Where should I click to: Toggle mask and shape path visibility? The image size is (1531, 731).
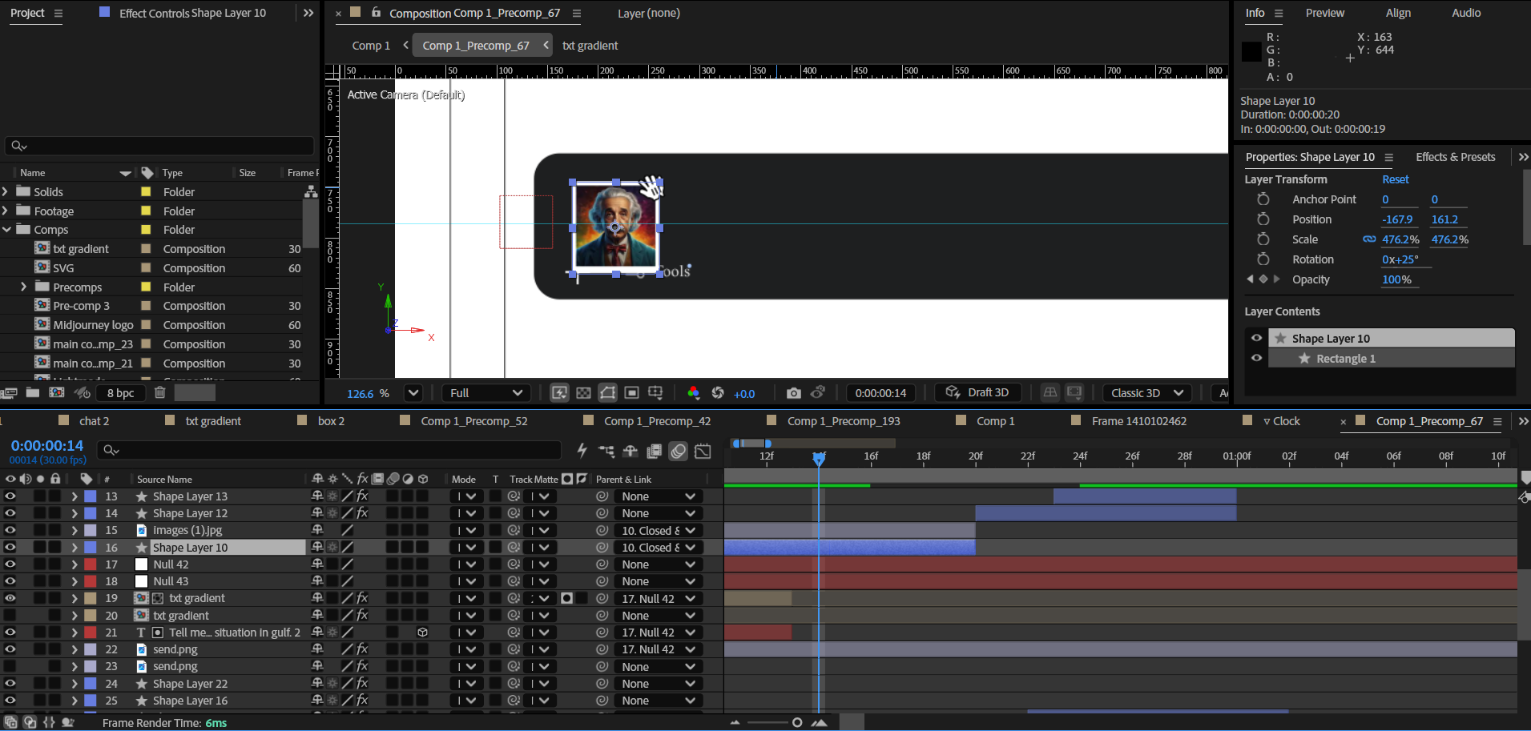pos(608,393)
